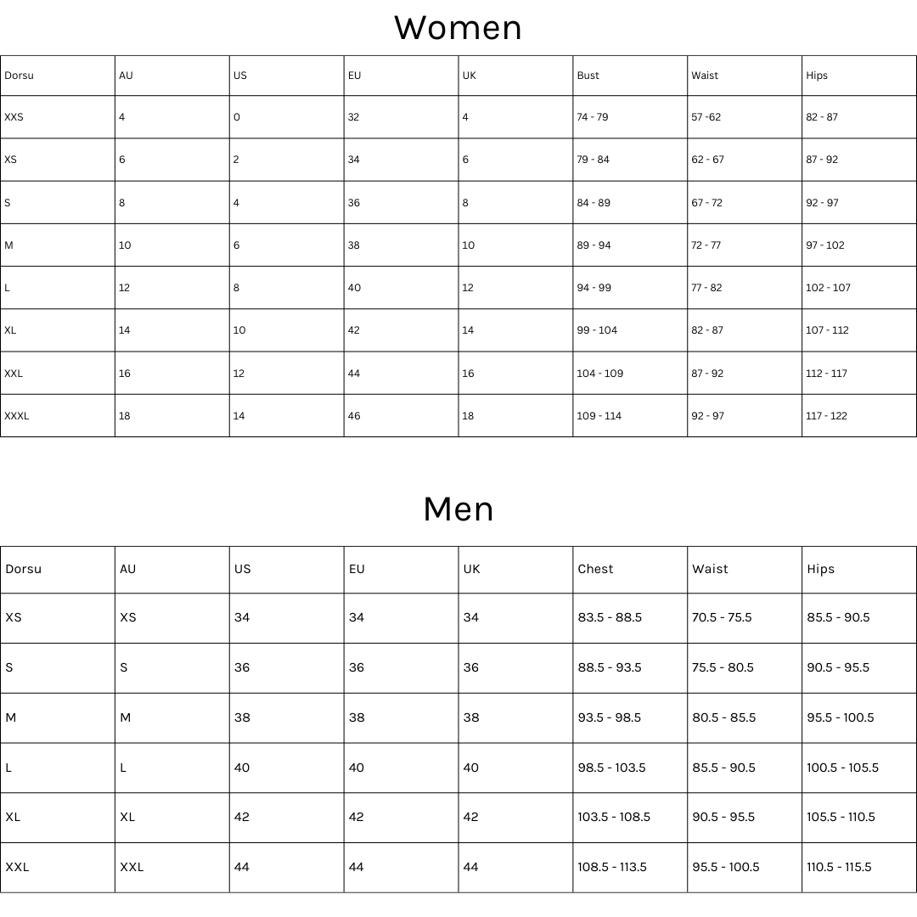Click the 108.5 - 113.5 chest cell

point(612,867)
